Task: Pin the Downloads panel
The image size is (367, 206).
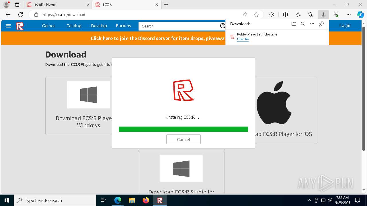Action: (x=321, y=24)
